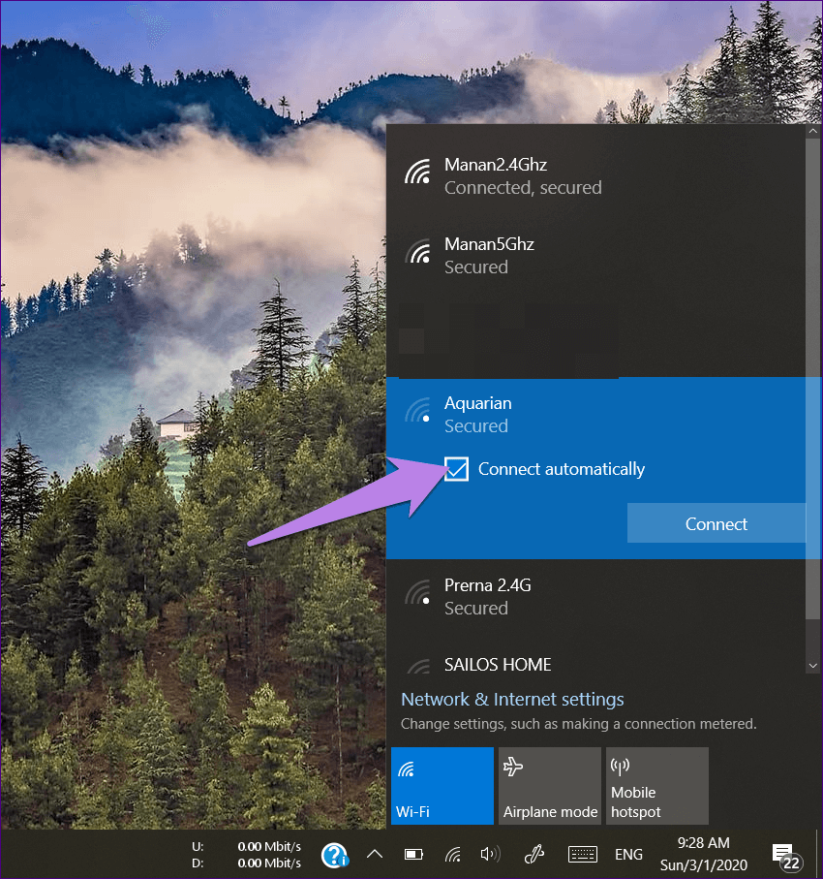Toggle the Mobile hotspot tile
This screenshot has height=879, width=823.
pyautogui.click(x=657, y=785)
